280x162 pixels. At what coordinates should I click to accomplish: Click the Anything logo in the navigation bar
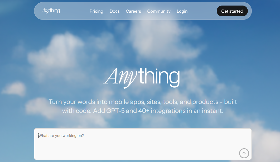(x=51, y=11)
